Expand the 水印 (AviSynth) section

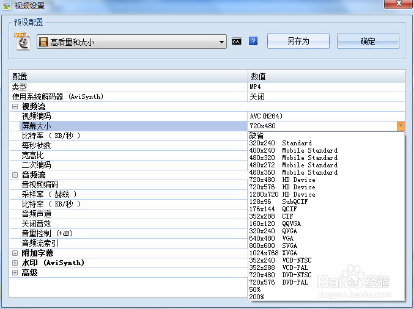15,263
